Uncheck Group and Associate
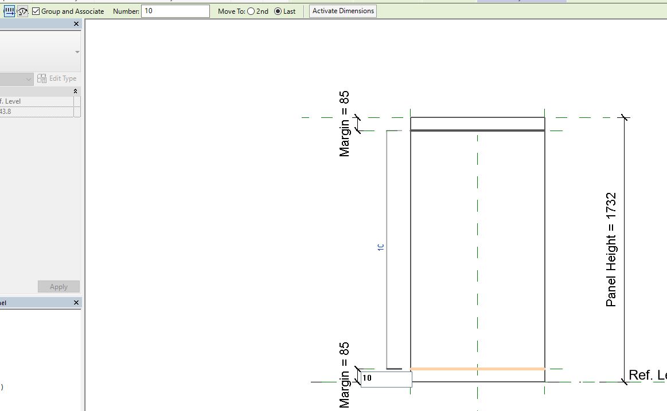The image size is (667, 411). [35, 11]
